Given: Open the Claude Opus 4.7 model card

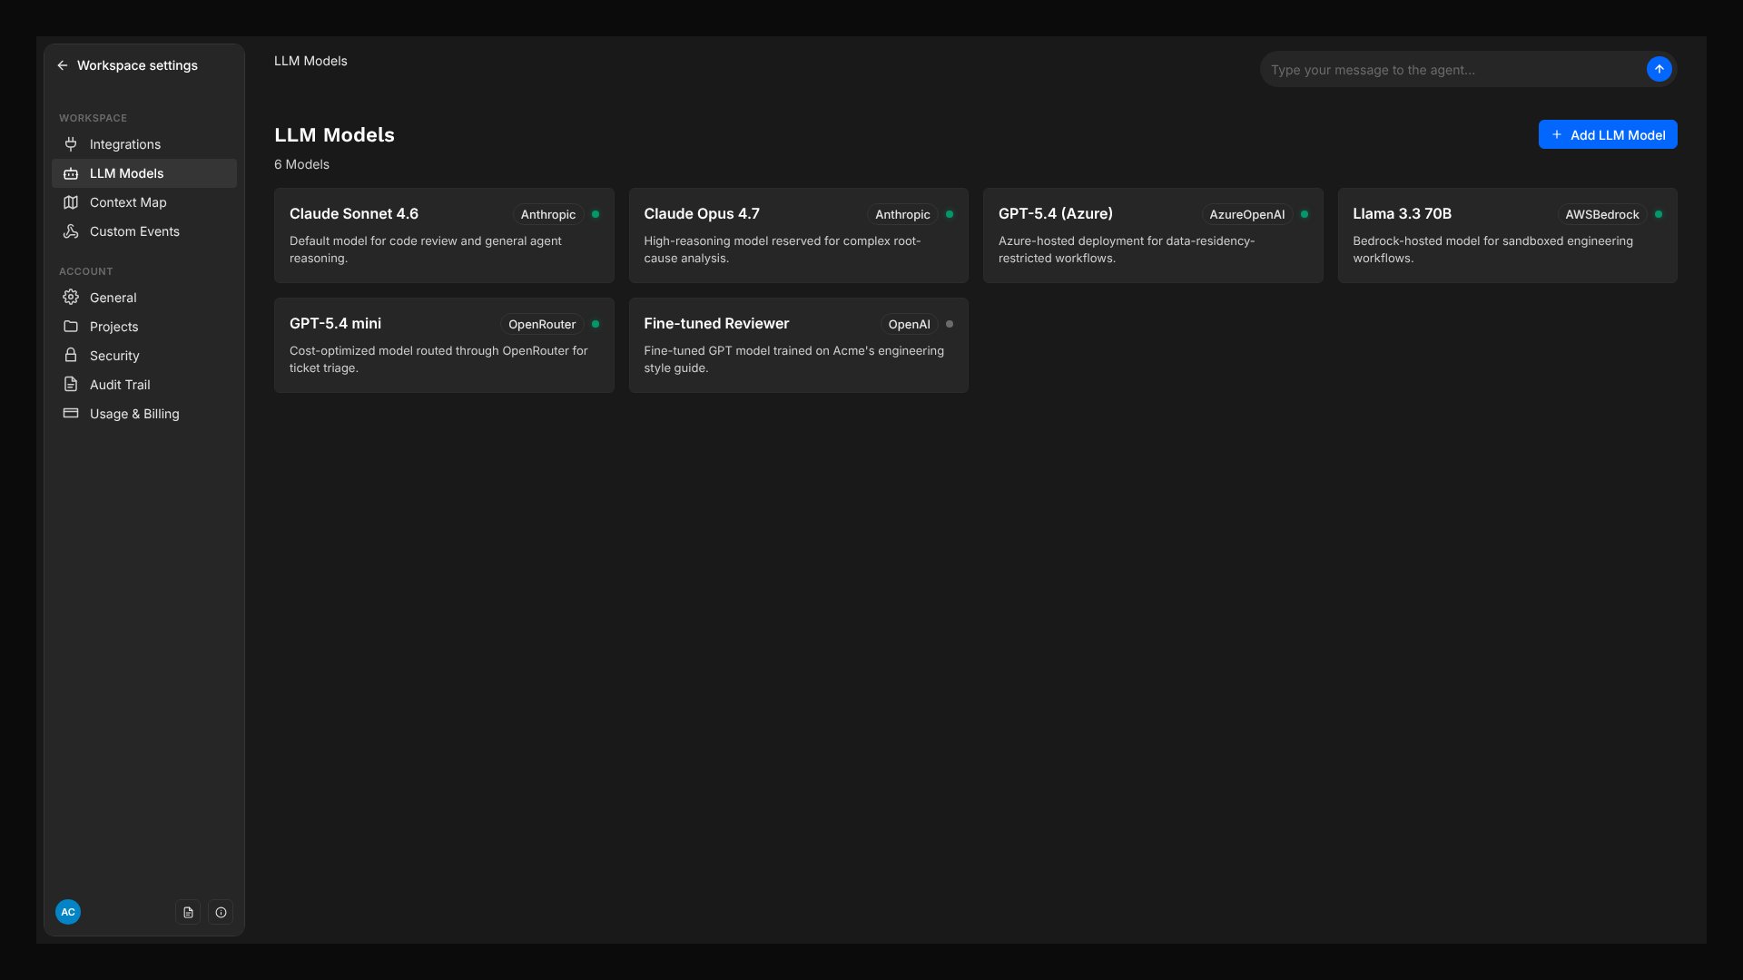Looking at the screenshot, I should (799, 235).
